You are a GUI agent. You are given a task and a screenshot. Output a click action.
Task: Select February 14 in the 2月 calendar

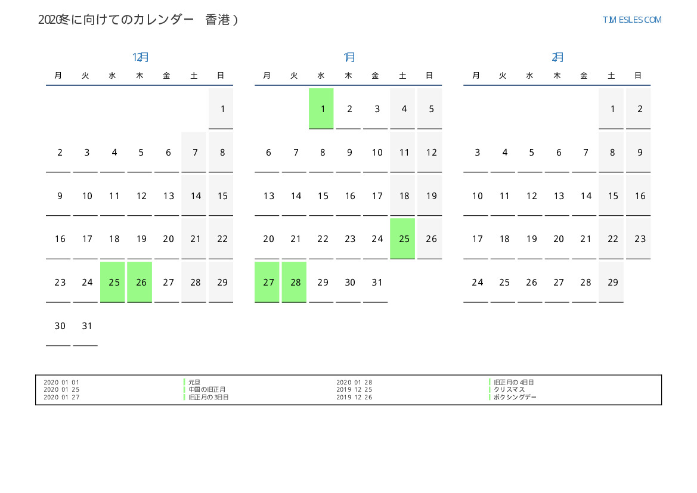coord(584,196)
